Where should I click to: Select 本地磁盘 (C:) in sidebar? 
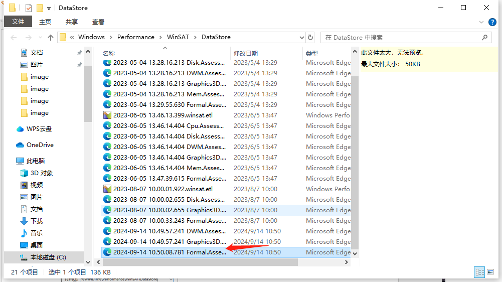pos(48,257)
